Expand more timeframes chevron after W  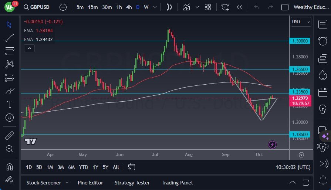point(156,7)
